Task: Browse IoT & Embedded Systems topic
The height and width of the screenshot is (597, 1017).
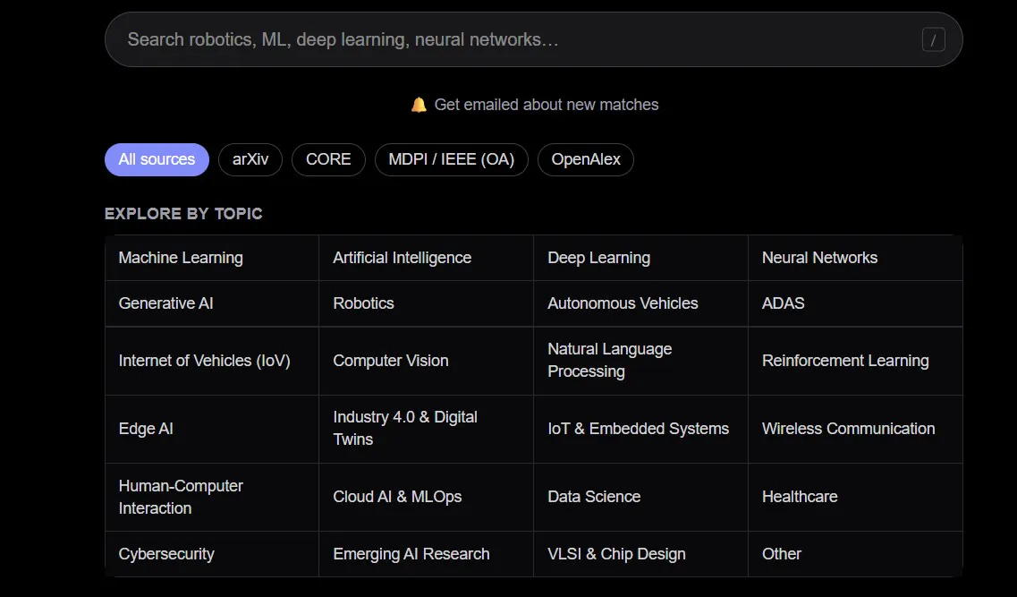Action: pyautogui.click(x=640, y=429)
